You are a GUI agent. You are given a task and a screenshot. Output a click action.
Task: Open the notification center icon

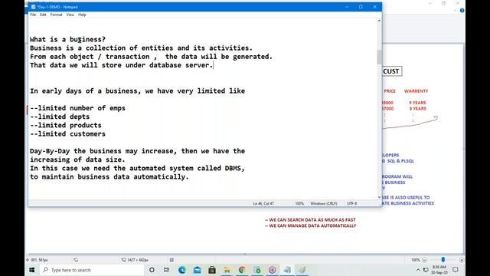coord(456,270)
